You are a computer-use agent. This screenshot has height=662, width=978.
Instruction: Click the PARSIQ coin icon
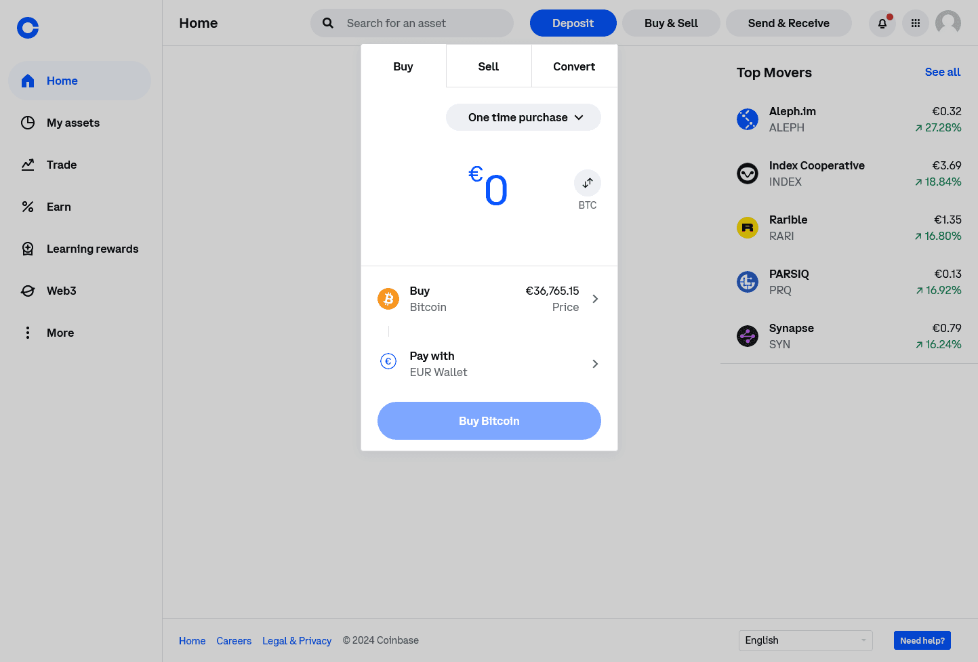(748, 282)
